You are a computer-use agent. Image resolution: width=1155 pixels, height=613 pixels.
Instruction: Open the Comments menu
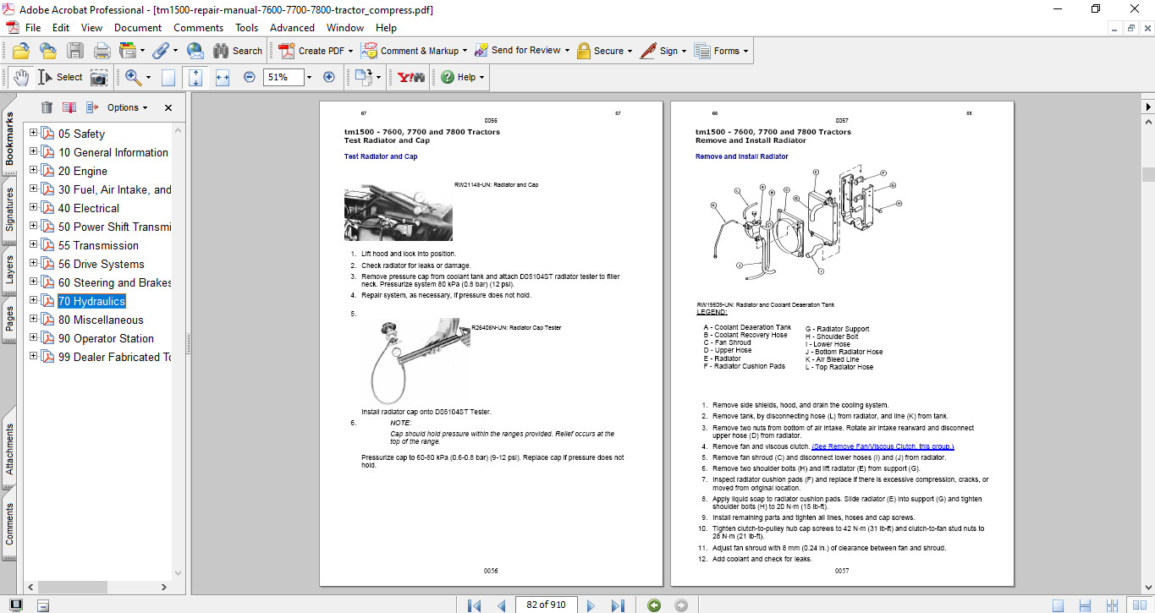(x=198, y=27)
